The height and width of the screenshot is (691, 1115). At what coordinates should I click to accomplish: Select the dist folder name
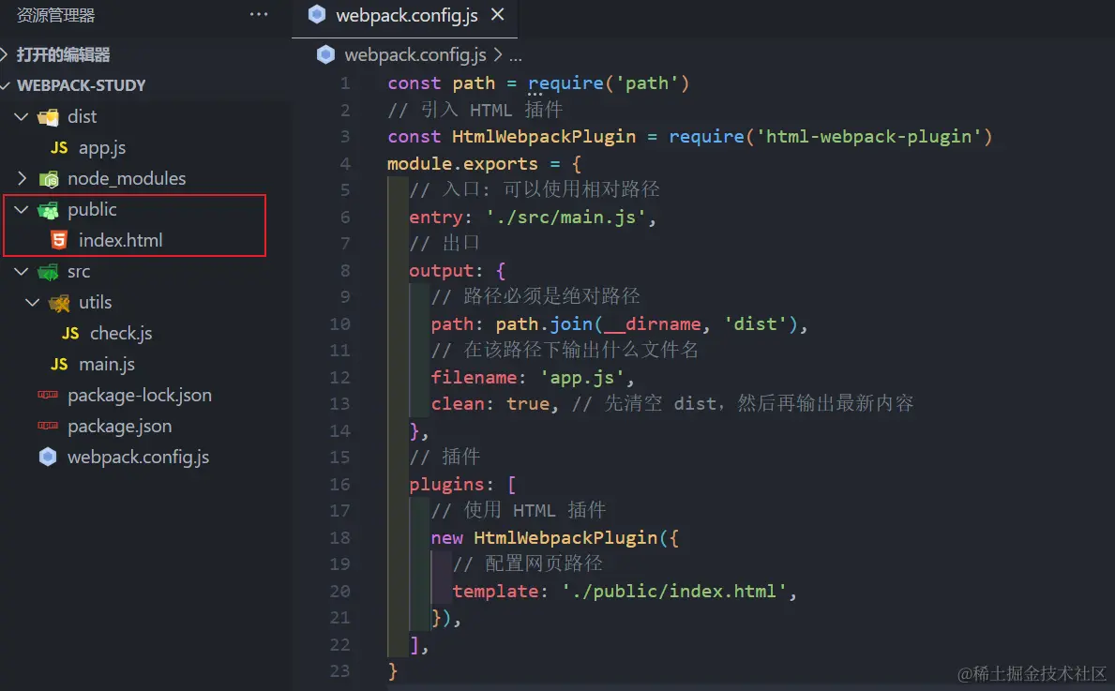[x=82, y=116]
